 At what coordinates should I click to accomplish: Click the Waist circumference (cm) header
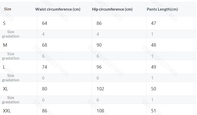pos(58,9)
